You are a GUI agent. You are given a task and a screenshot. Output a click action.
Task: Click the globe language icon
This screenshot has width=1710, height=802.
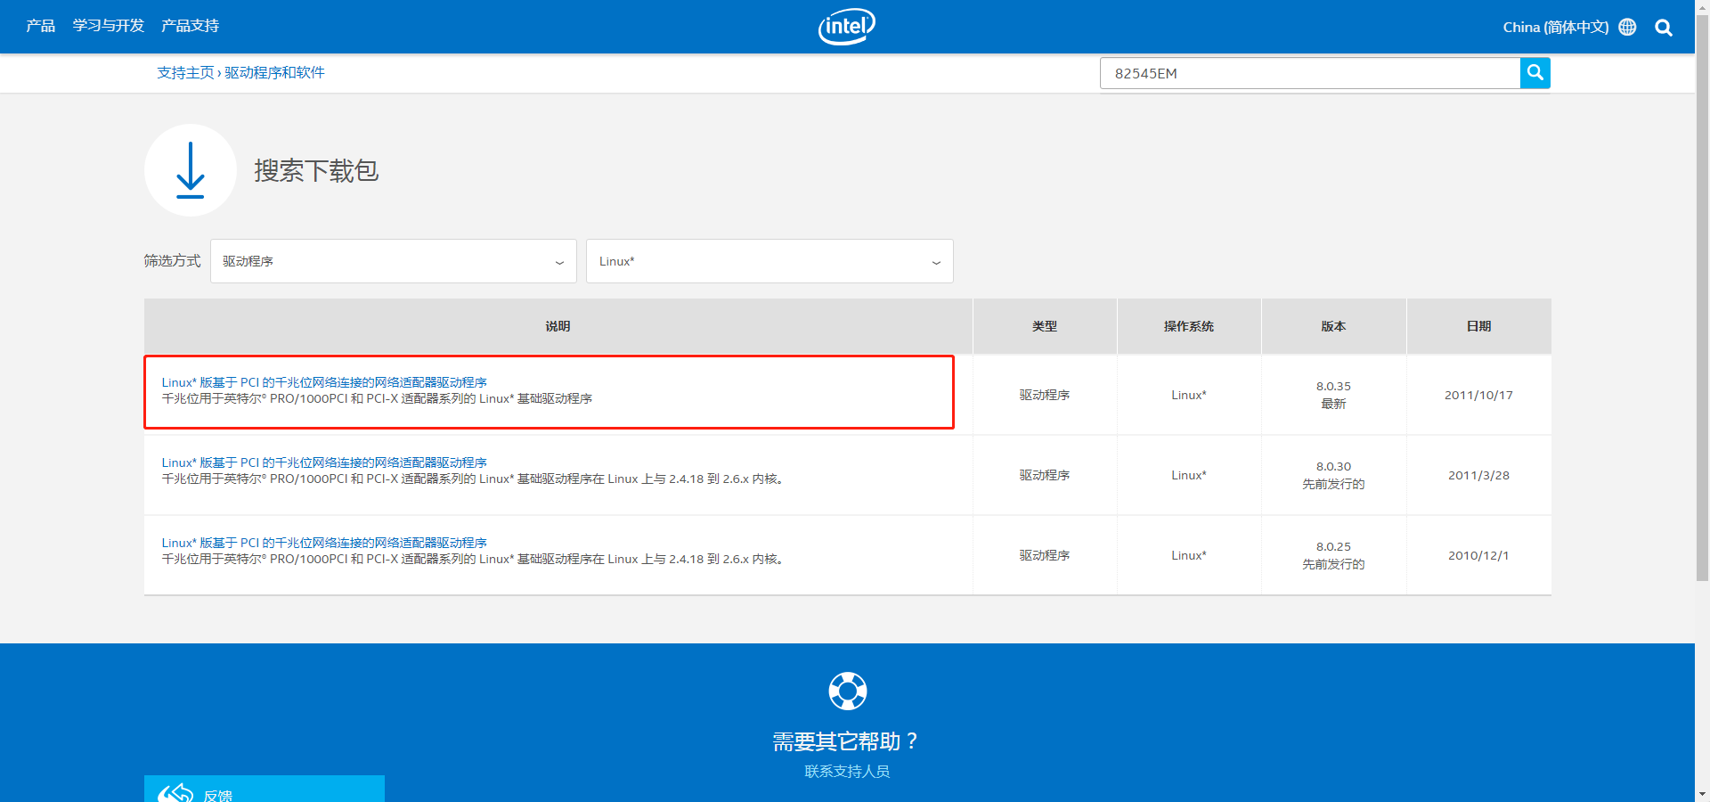coord(1627,27)
